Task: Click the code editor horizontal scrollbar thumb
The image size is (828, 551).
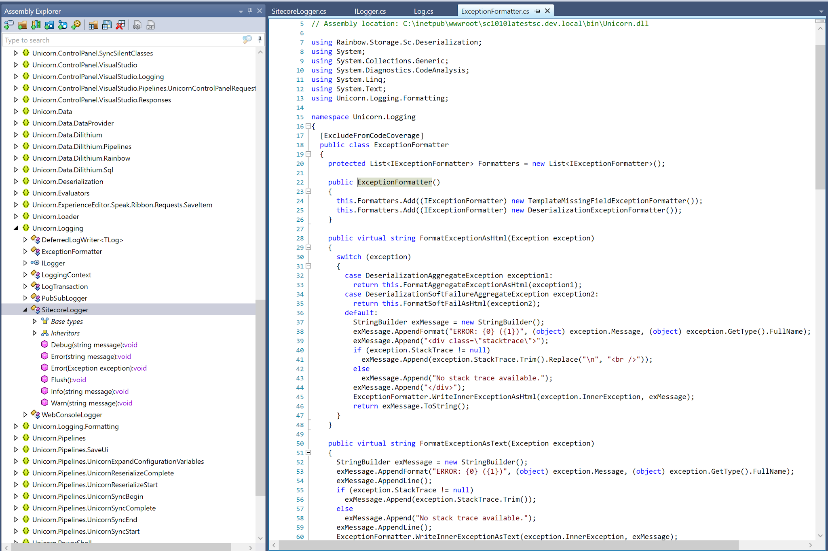Action: tap(509, 545)
